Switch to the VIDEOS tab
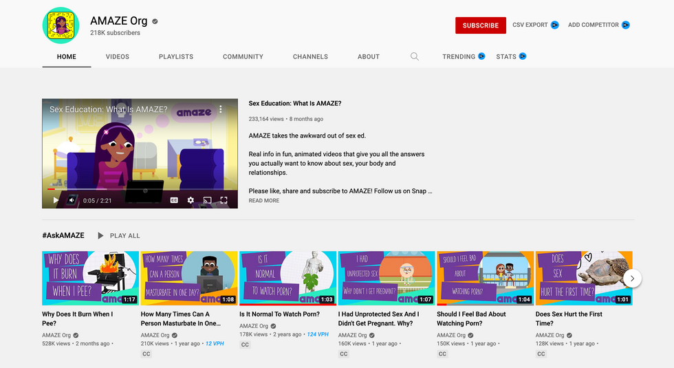This screenshot has width=674, height=368. (x=118, y=56)
